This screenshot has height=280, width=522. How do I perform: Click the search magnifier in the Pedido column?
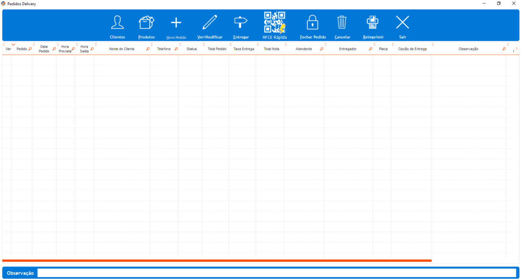tap(30, 49)
